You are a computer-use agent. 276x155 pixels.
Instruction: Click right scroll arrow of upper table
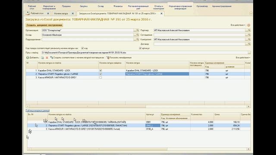[x=248, y=106]
